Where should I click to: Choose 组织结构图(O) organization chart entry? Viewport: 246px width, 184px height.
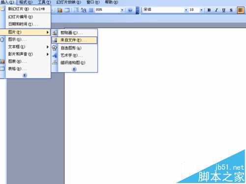[74, 62]
